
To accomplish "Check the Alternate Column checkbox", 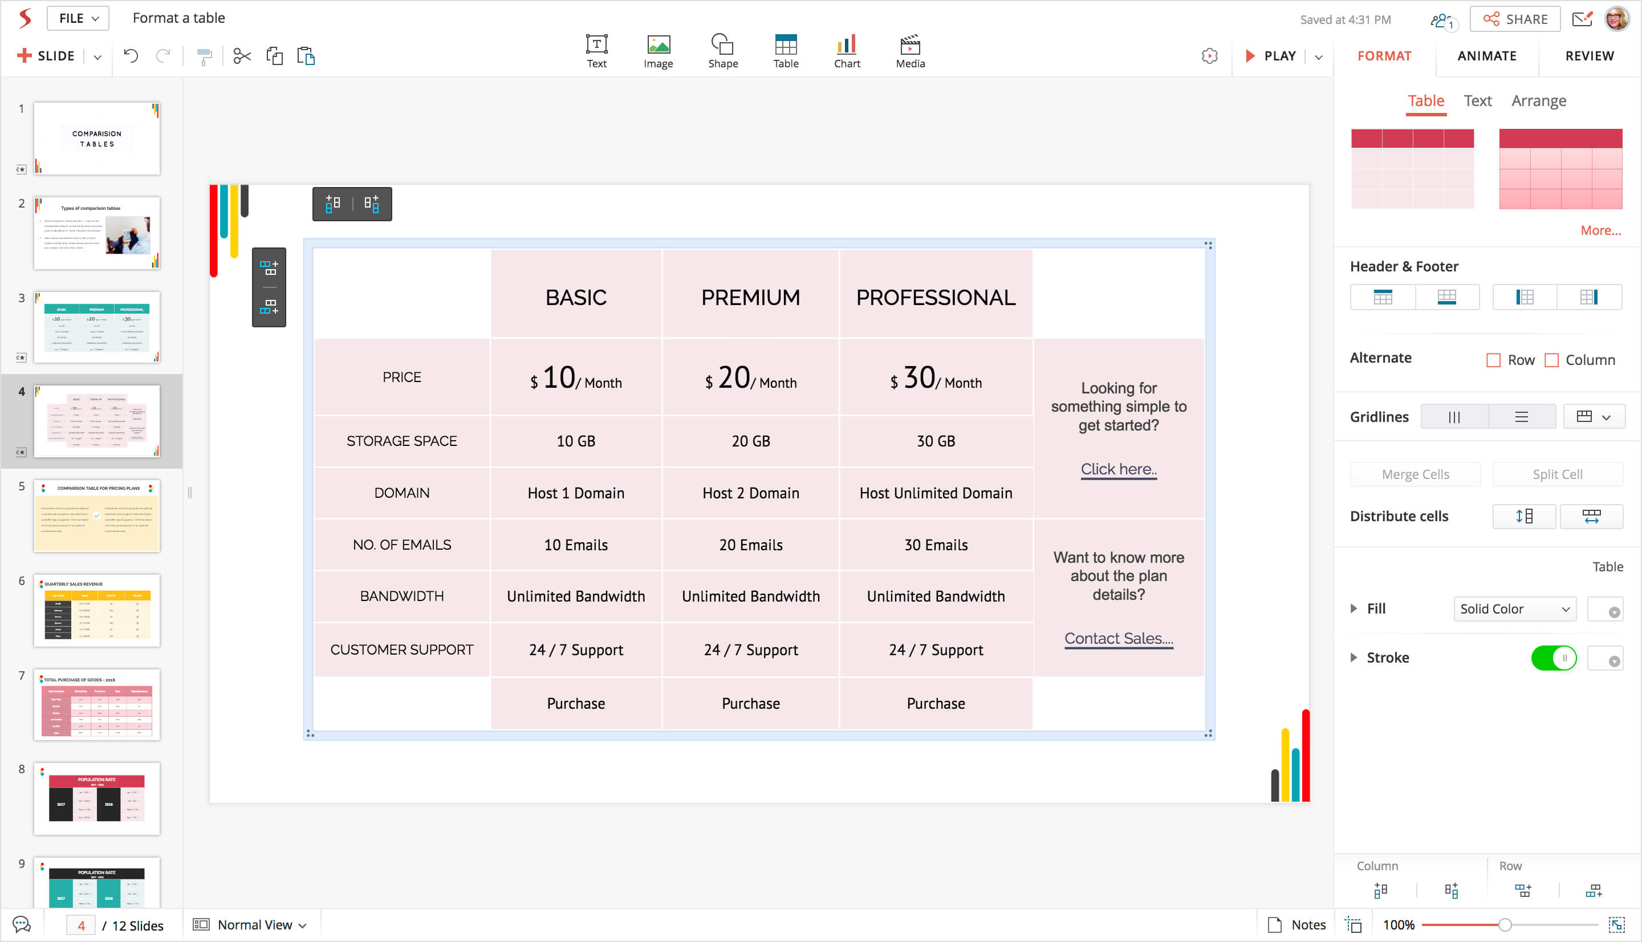I will click(x=1551, y=360).
